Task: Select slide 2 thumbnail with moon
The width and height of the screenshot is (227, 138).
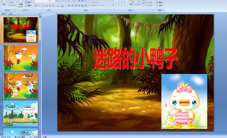Action: (21, 58)
